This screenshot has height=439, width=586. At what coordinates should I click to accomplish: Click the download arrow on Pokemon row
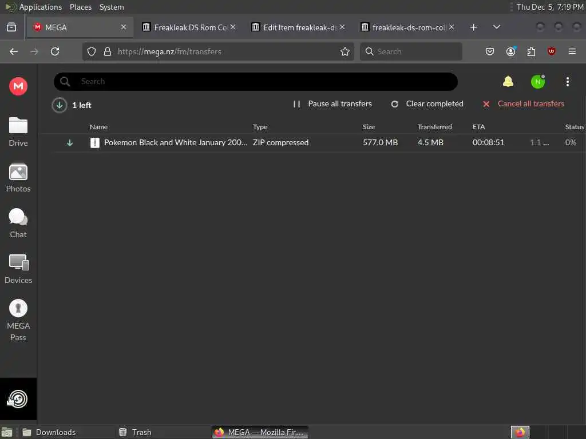tap(69, 143)
